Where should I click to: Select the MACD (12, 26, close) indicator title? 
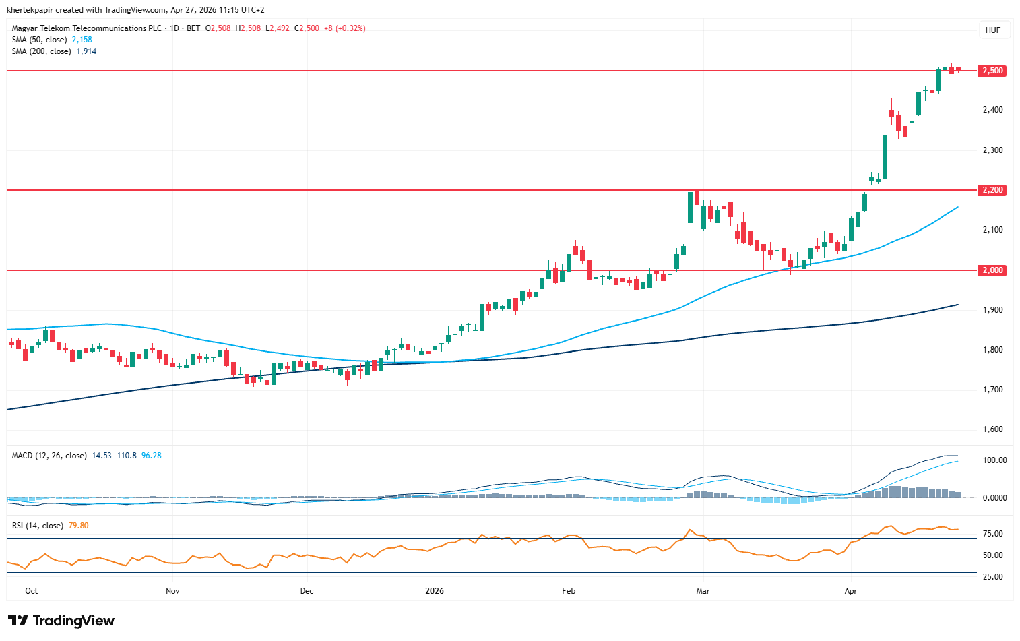(49, 456)
